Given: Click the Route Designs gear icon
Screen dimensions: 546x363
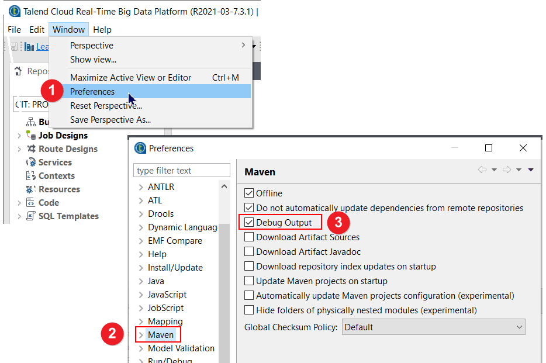Looking at the screenshot, I should tap(31, 149).
